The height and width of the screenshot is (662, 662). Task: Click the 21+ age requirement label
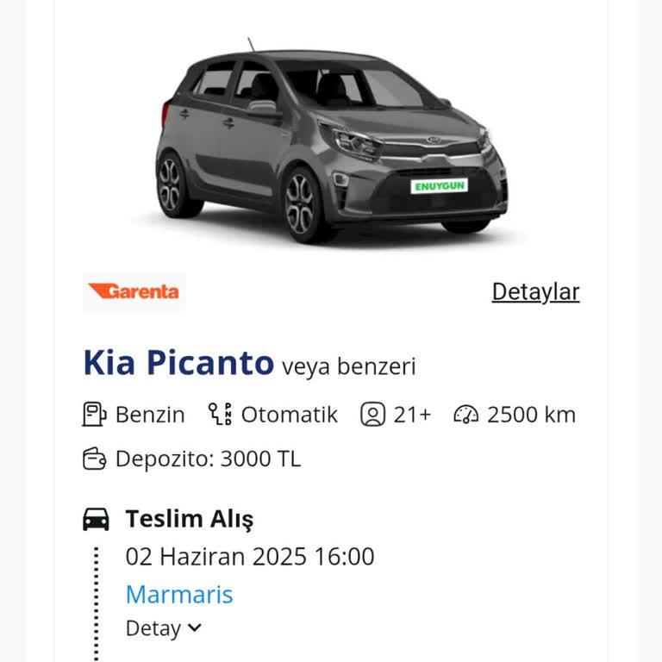412,415
